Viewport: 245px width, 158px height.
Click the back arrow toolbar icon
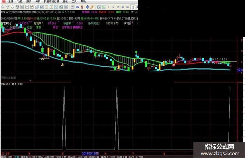point(3,7)
